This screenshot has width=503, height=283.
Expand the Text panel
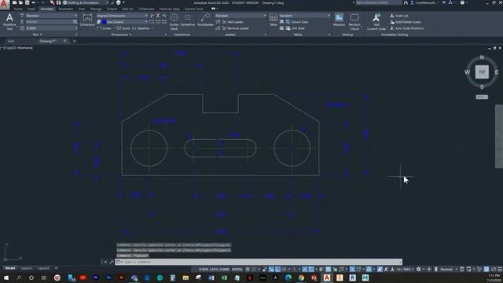37,35
